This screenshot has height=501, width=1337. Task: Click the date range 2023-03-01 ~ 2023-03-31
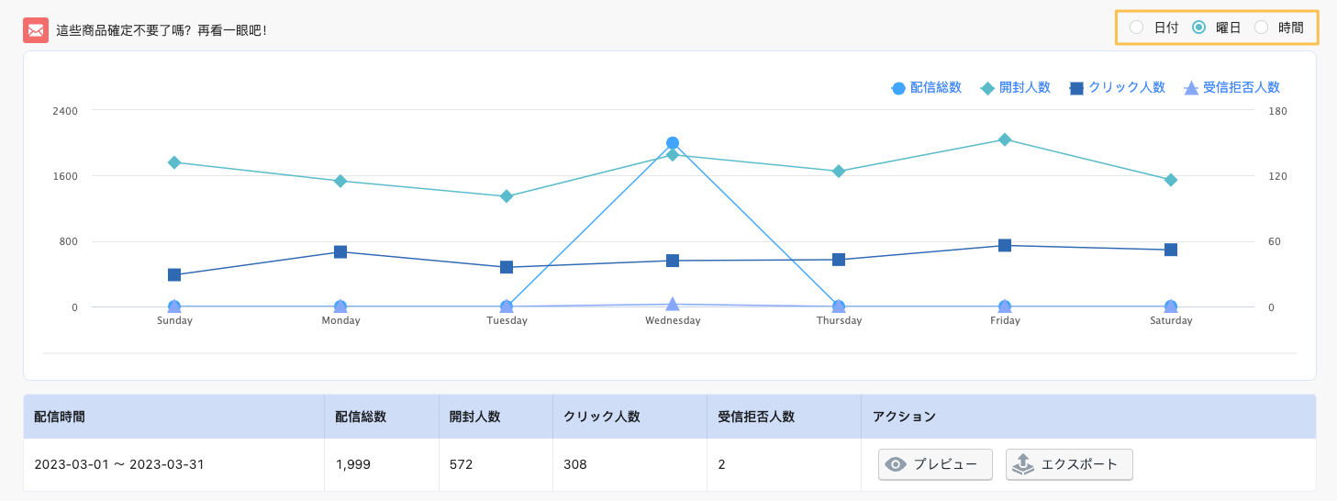click(119, 464)
